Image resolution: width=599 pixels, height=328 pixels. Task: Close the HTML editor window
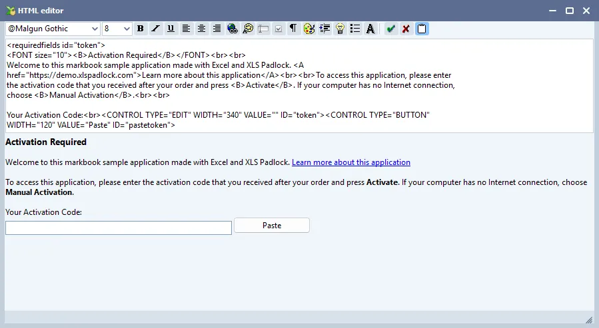[586, 11]
